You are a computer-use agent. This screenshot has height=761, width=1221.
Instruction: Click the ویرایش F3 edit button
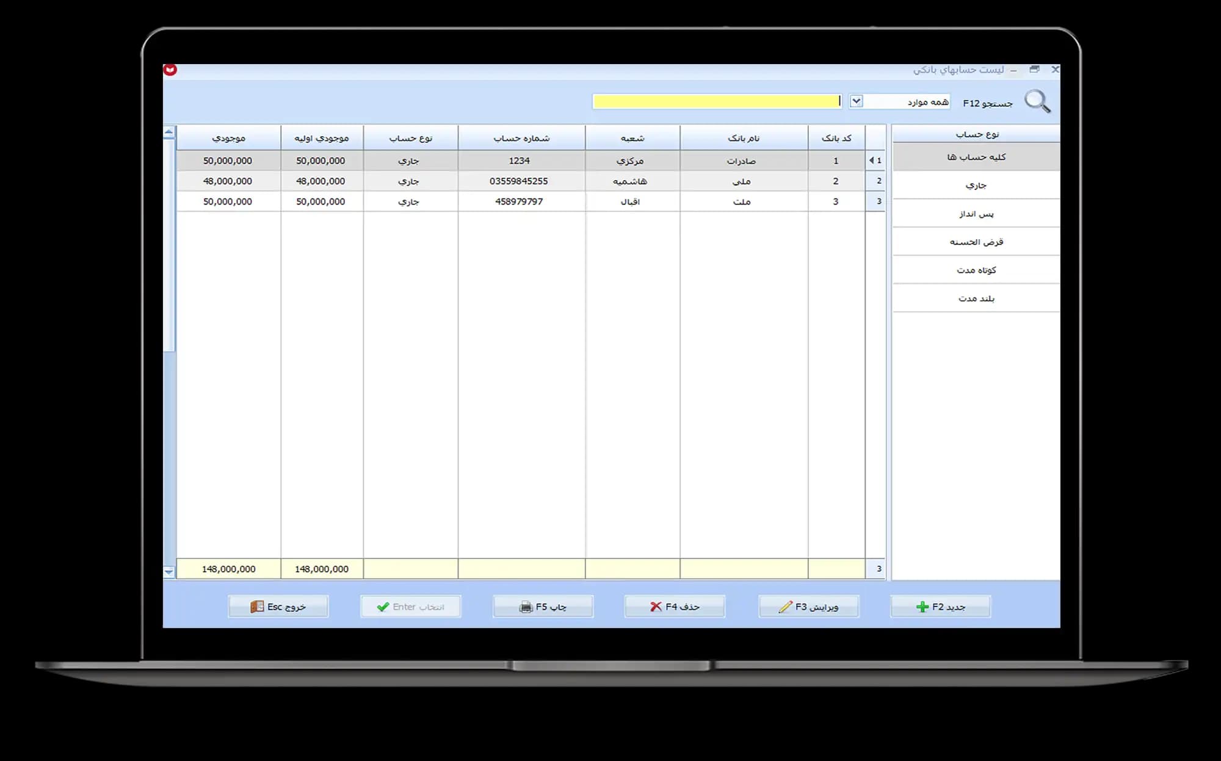click(x=808, y=607)
